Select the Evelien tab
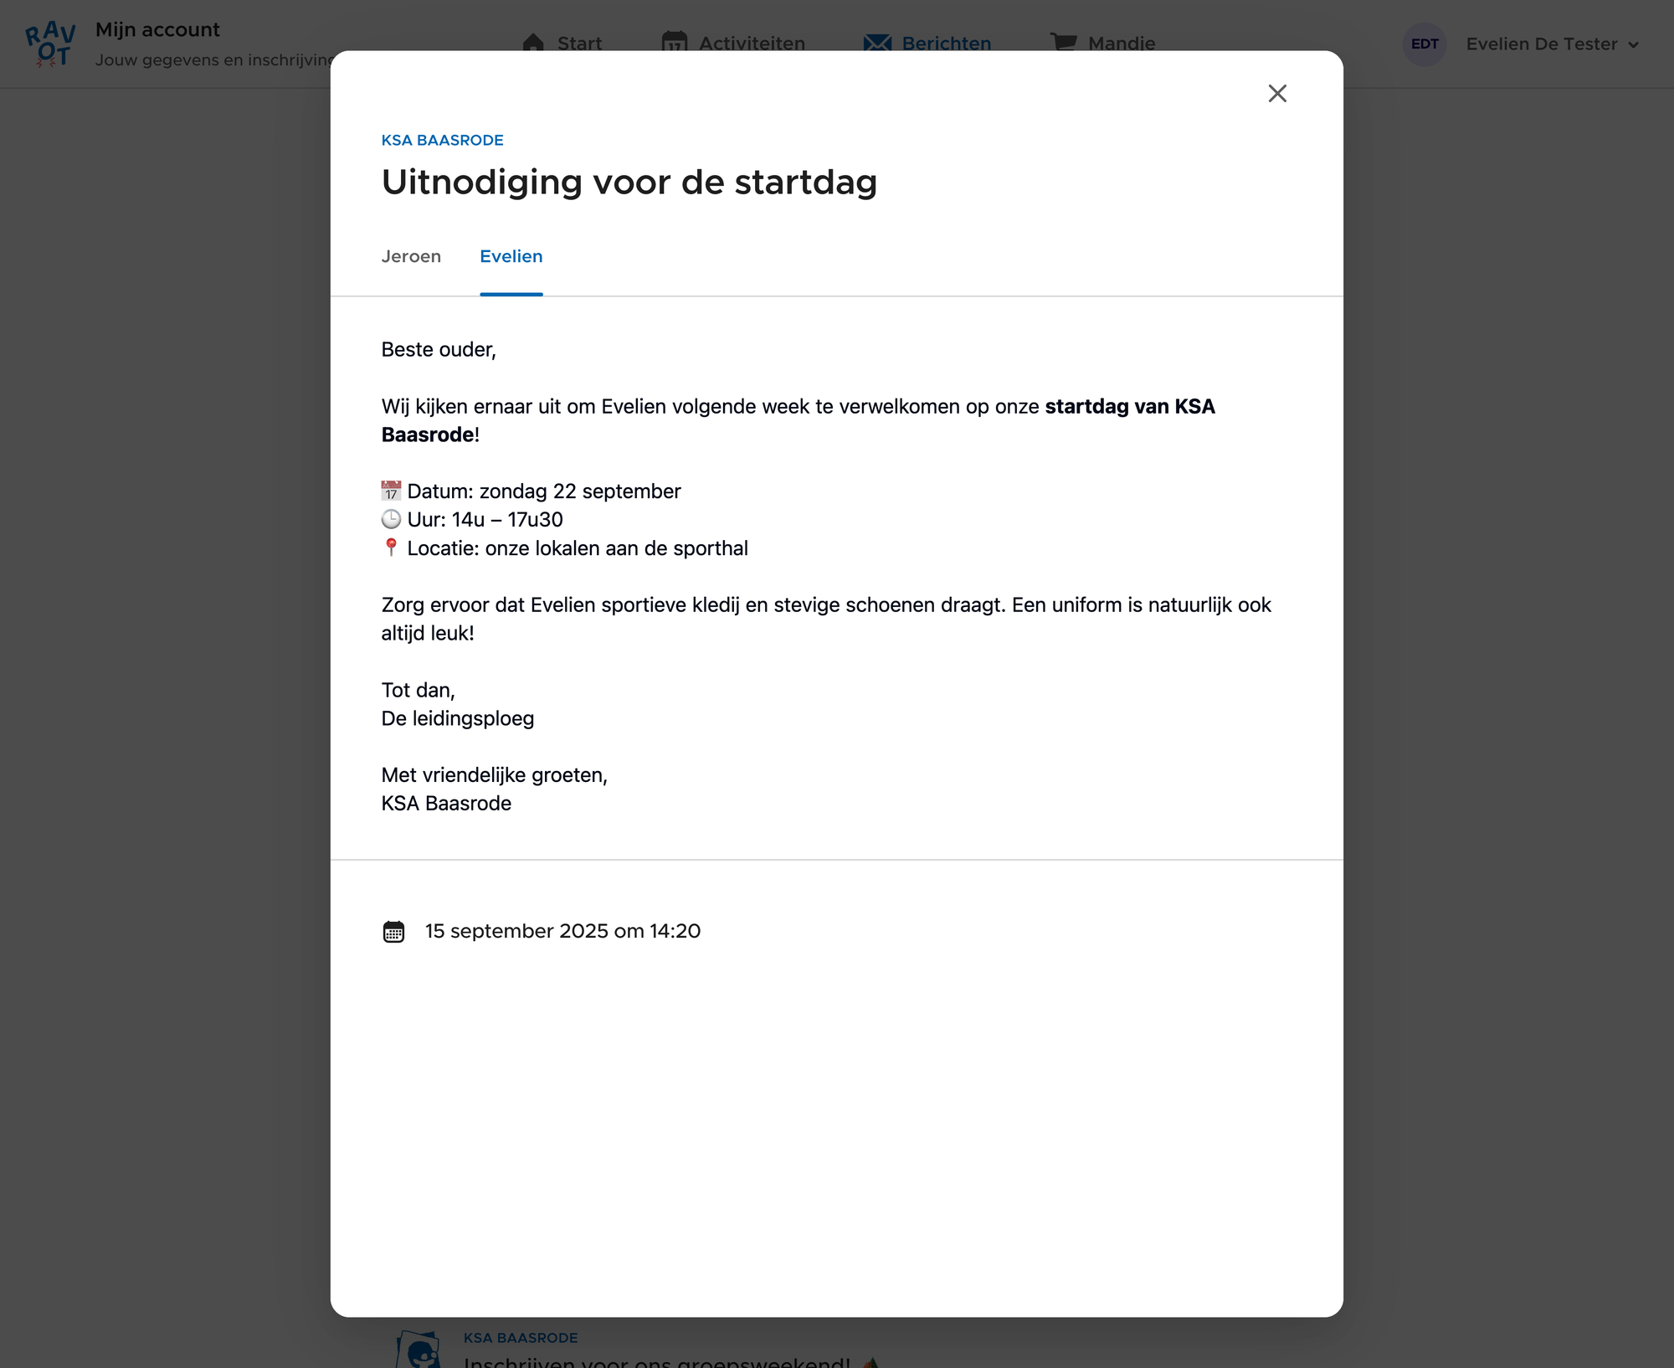This screenshot has height=1368, width=1674. [x=511, y=256]
